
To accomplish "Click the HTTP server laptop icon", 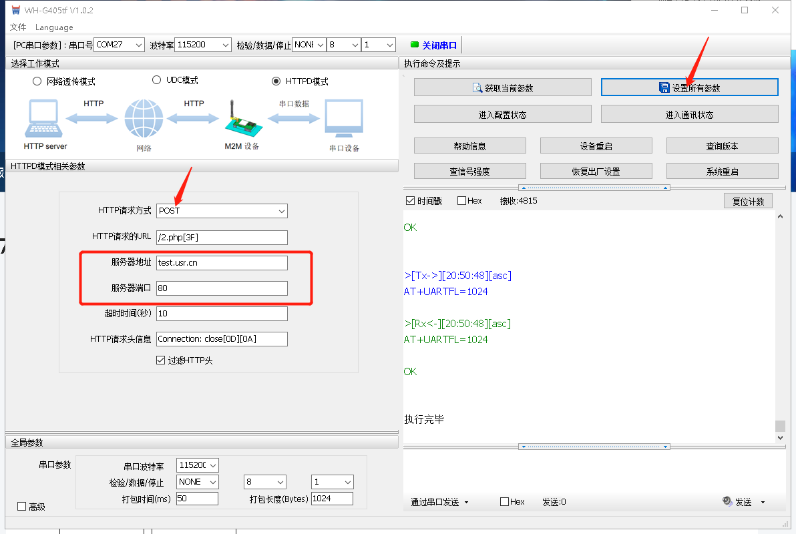I will pyautogui.click(x=45, y=119).
